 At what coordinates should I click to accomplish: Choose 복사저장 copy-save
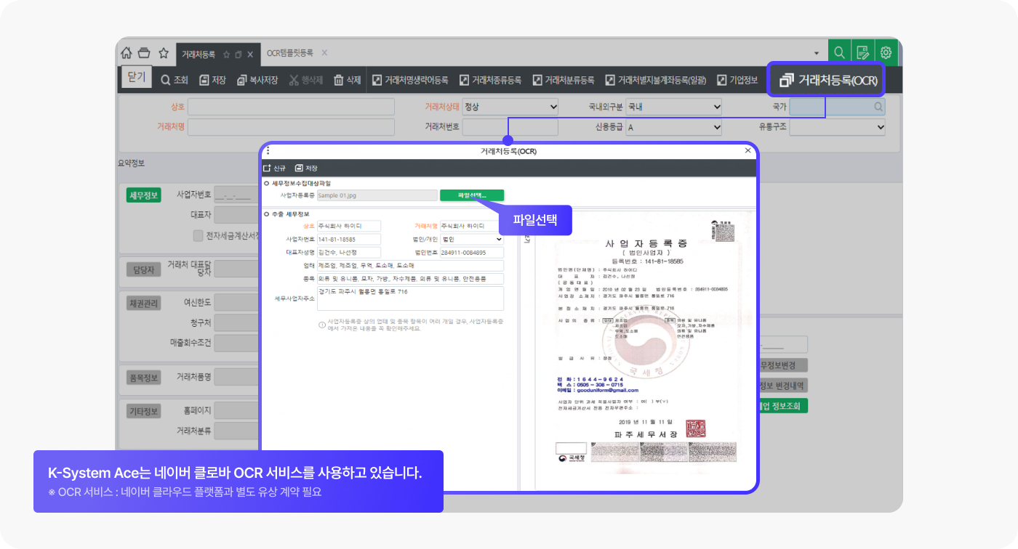[x=257, y=80]
